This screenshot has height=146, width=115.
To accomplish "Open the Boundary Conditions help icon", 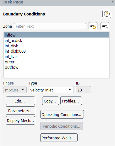I will tap(107, 14).
